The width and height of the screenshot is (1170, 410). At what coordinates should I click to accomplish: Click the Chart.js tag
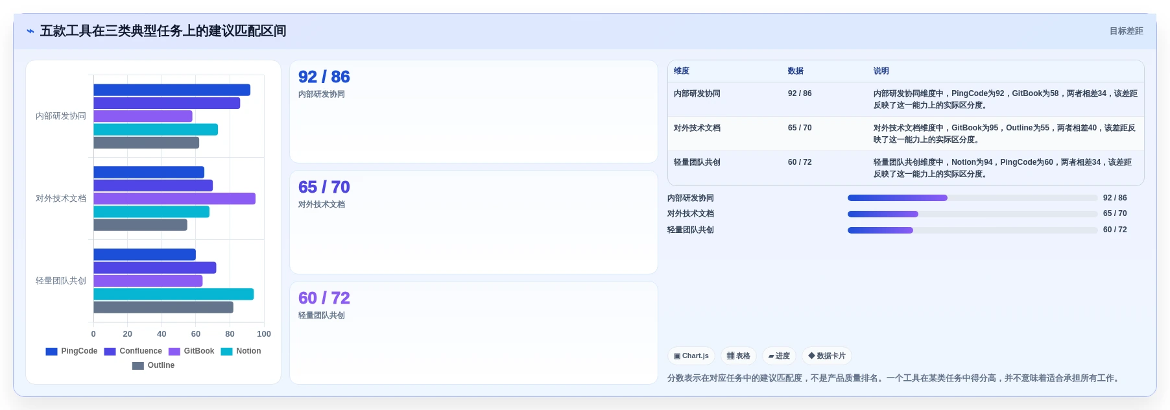(x=691, y=356)
